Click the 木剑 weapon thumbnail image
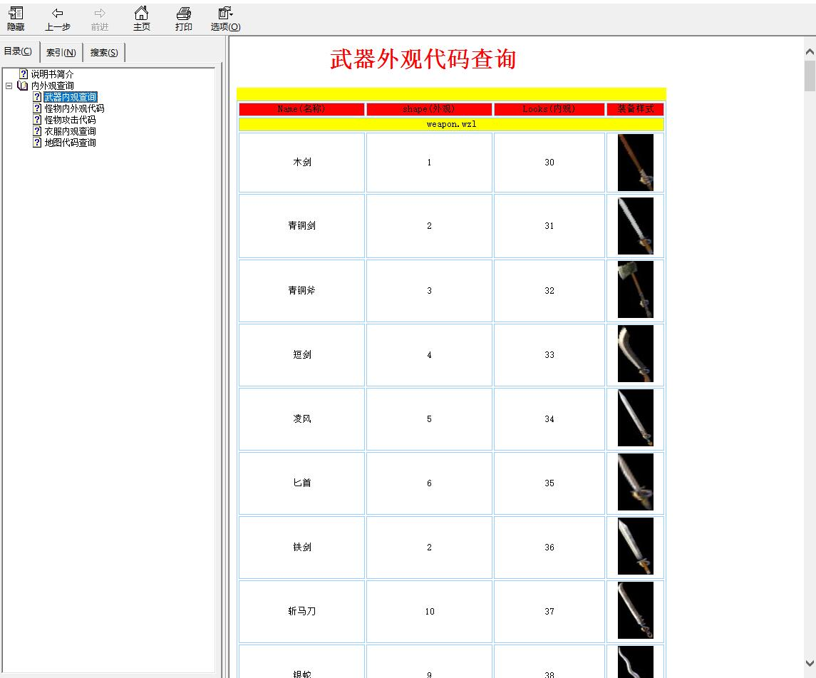The width and height of the screenshot is (816, 678). (x=635, y=163)
